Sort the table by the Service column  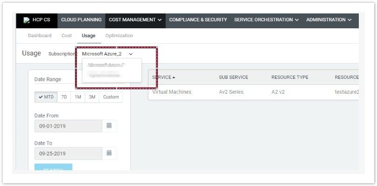tap(164, 77)
